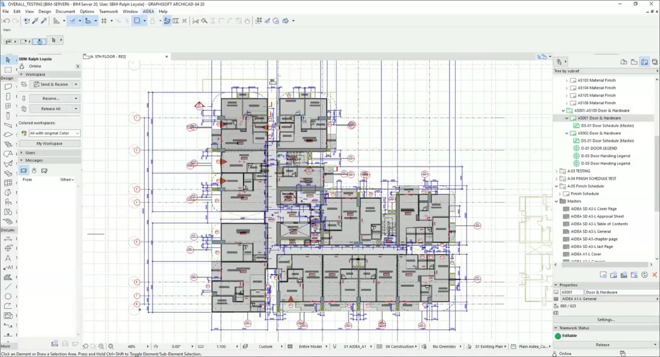Click the Release All button

(x=51, y=109)
